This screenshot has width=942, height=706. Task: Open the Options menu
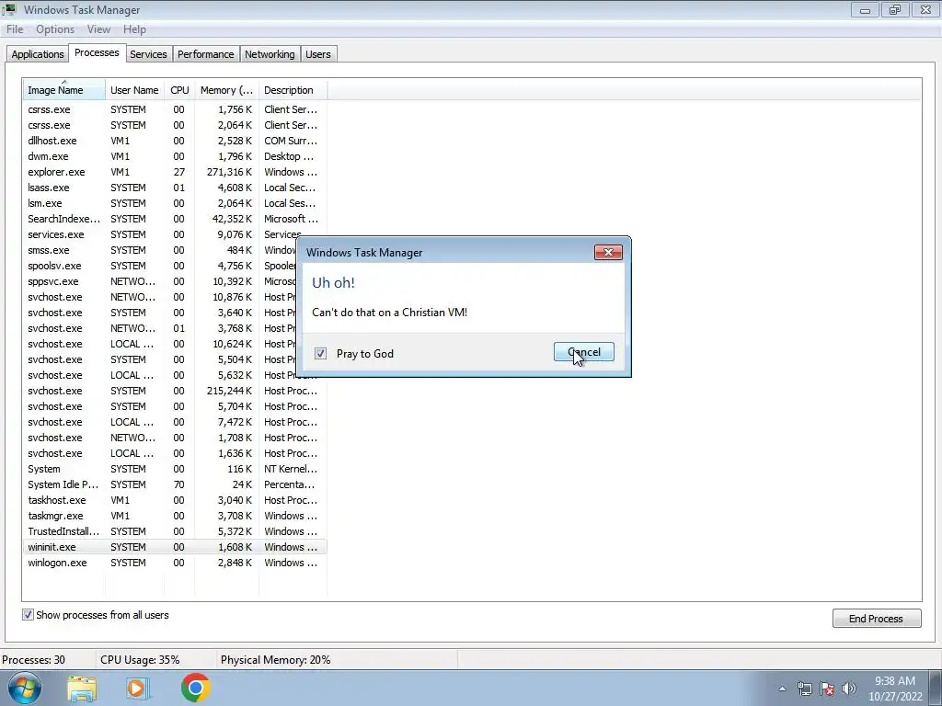click(x=55, y=29)
